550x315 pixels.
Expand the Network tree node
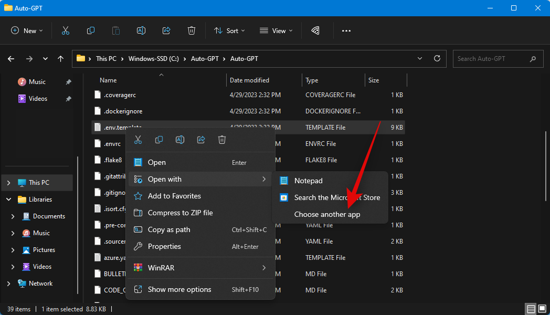click(x=9, y=283)
